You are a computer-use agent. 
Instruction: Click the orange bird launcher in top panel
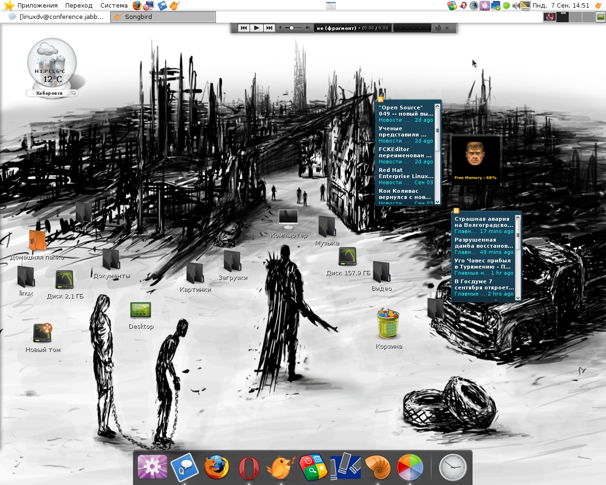[x=175, y=6]
